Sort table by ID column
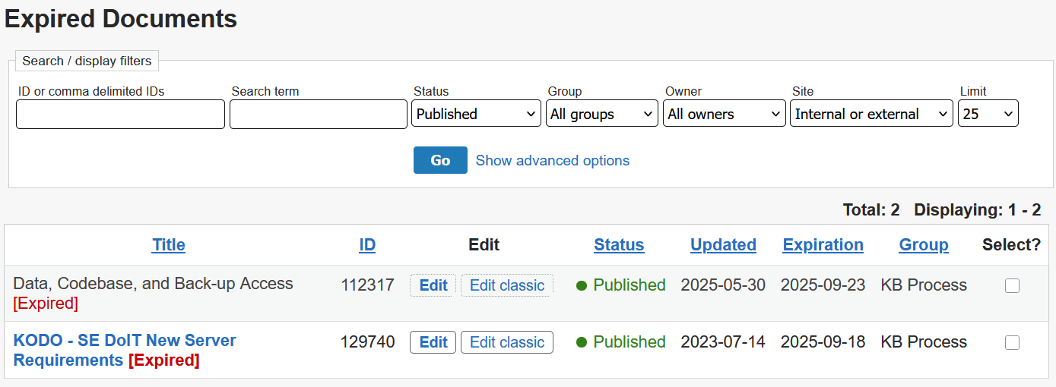This screenshot has width=1056, height=387. click(367, 244)
